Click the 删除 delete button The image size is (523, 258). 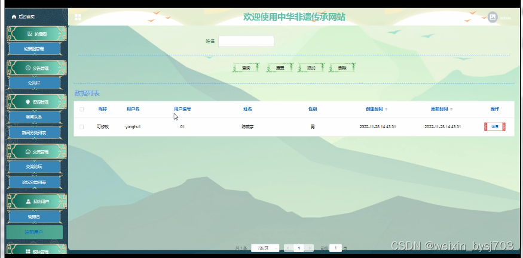342,68
